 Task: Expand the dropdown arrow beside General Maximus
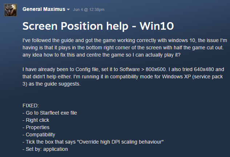pyautogui.click(x=68, y=9)
